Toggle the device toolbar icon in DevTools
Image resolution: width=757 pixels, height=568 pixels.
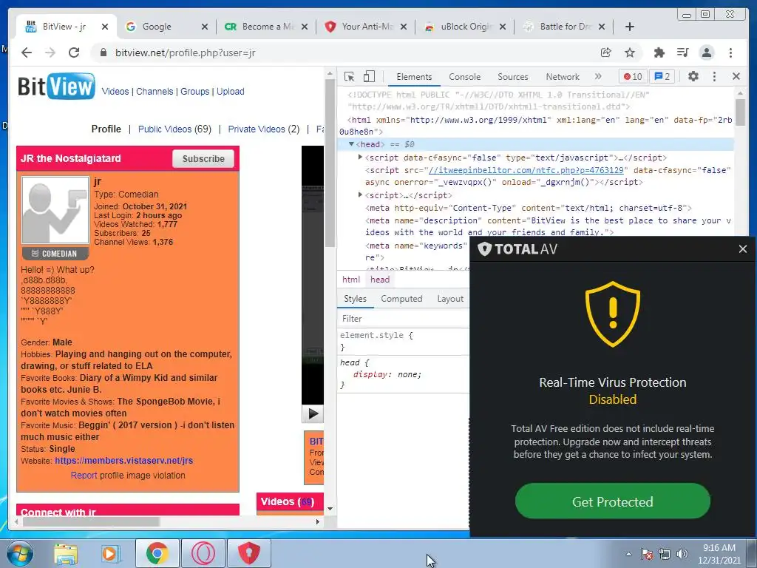point(369,76)
